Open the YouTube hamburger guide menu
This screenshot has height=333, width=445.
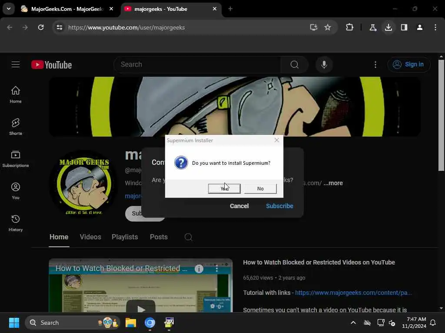pyautogui.click(x=16, y=65)
